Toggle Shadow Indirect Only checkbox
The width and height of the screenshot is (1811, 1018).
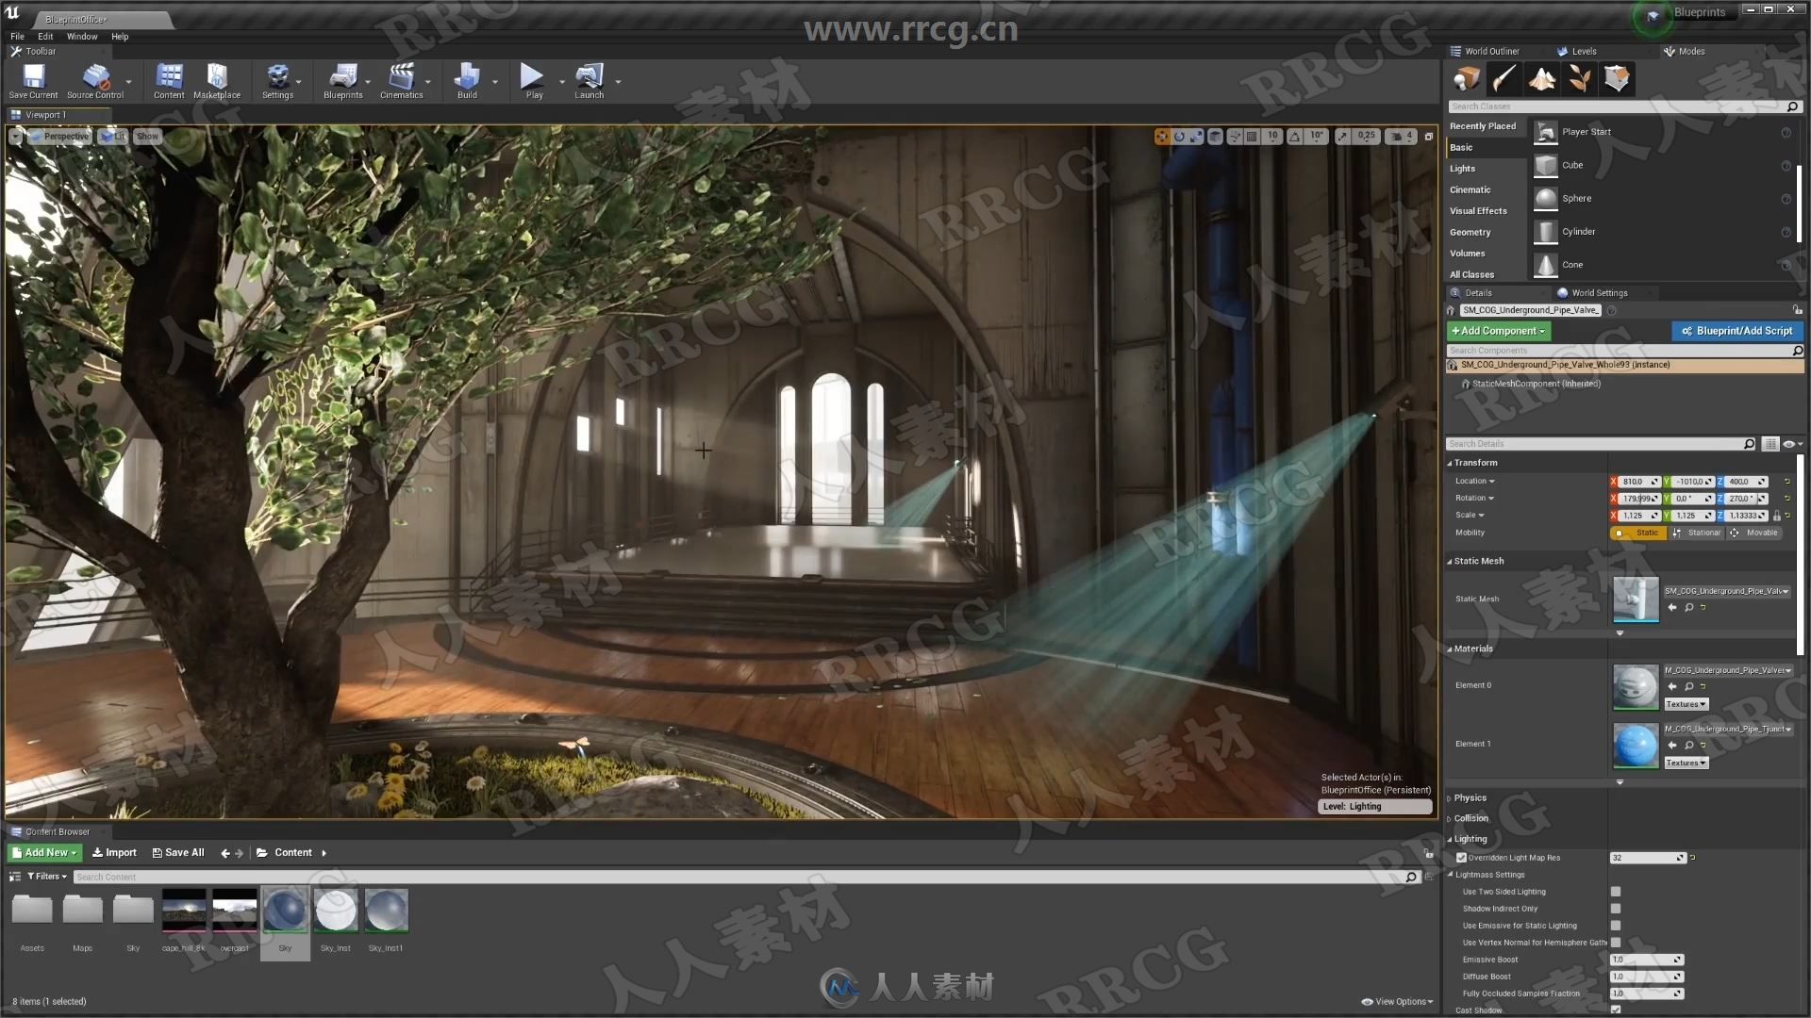[x=1615, y=909]
